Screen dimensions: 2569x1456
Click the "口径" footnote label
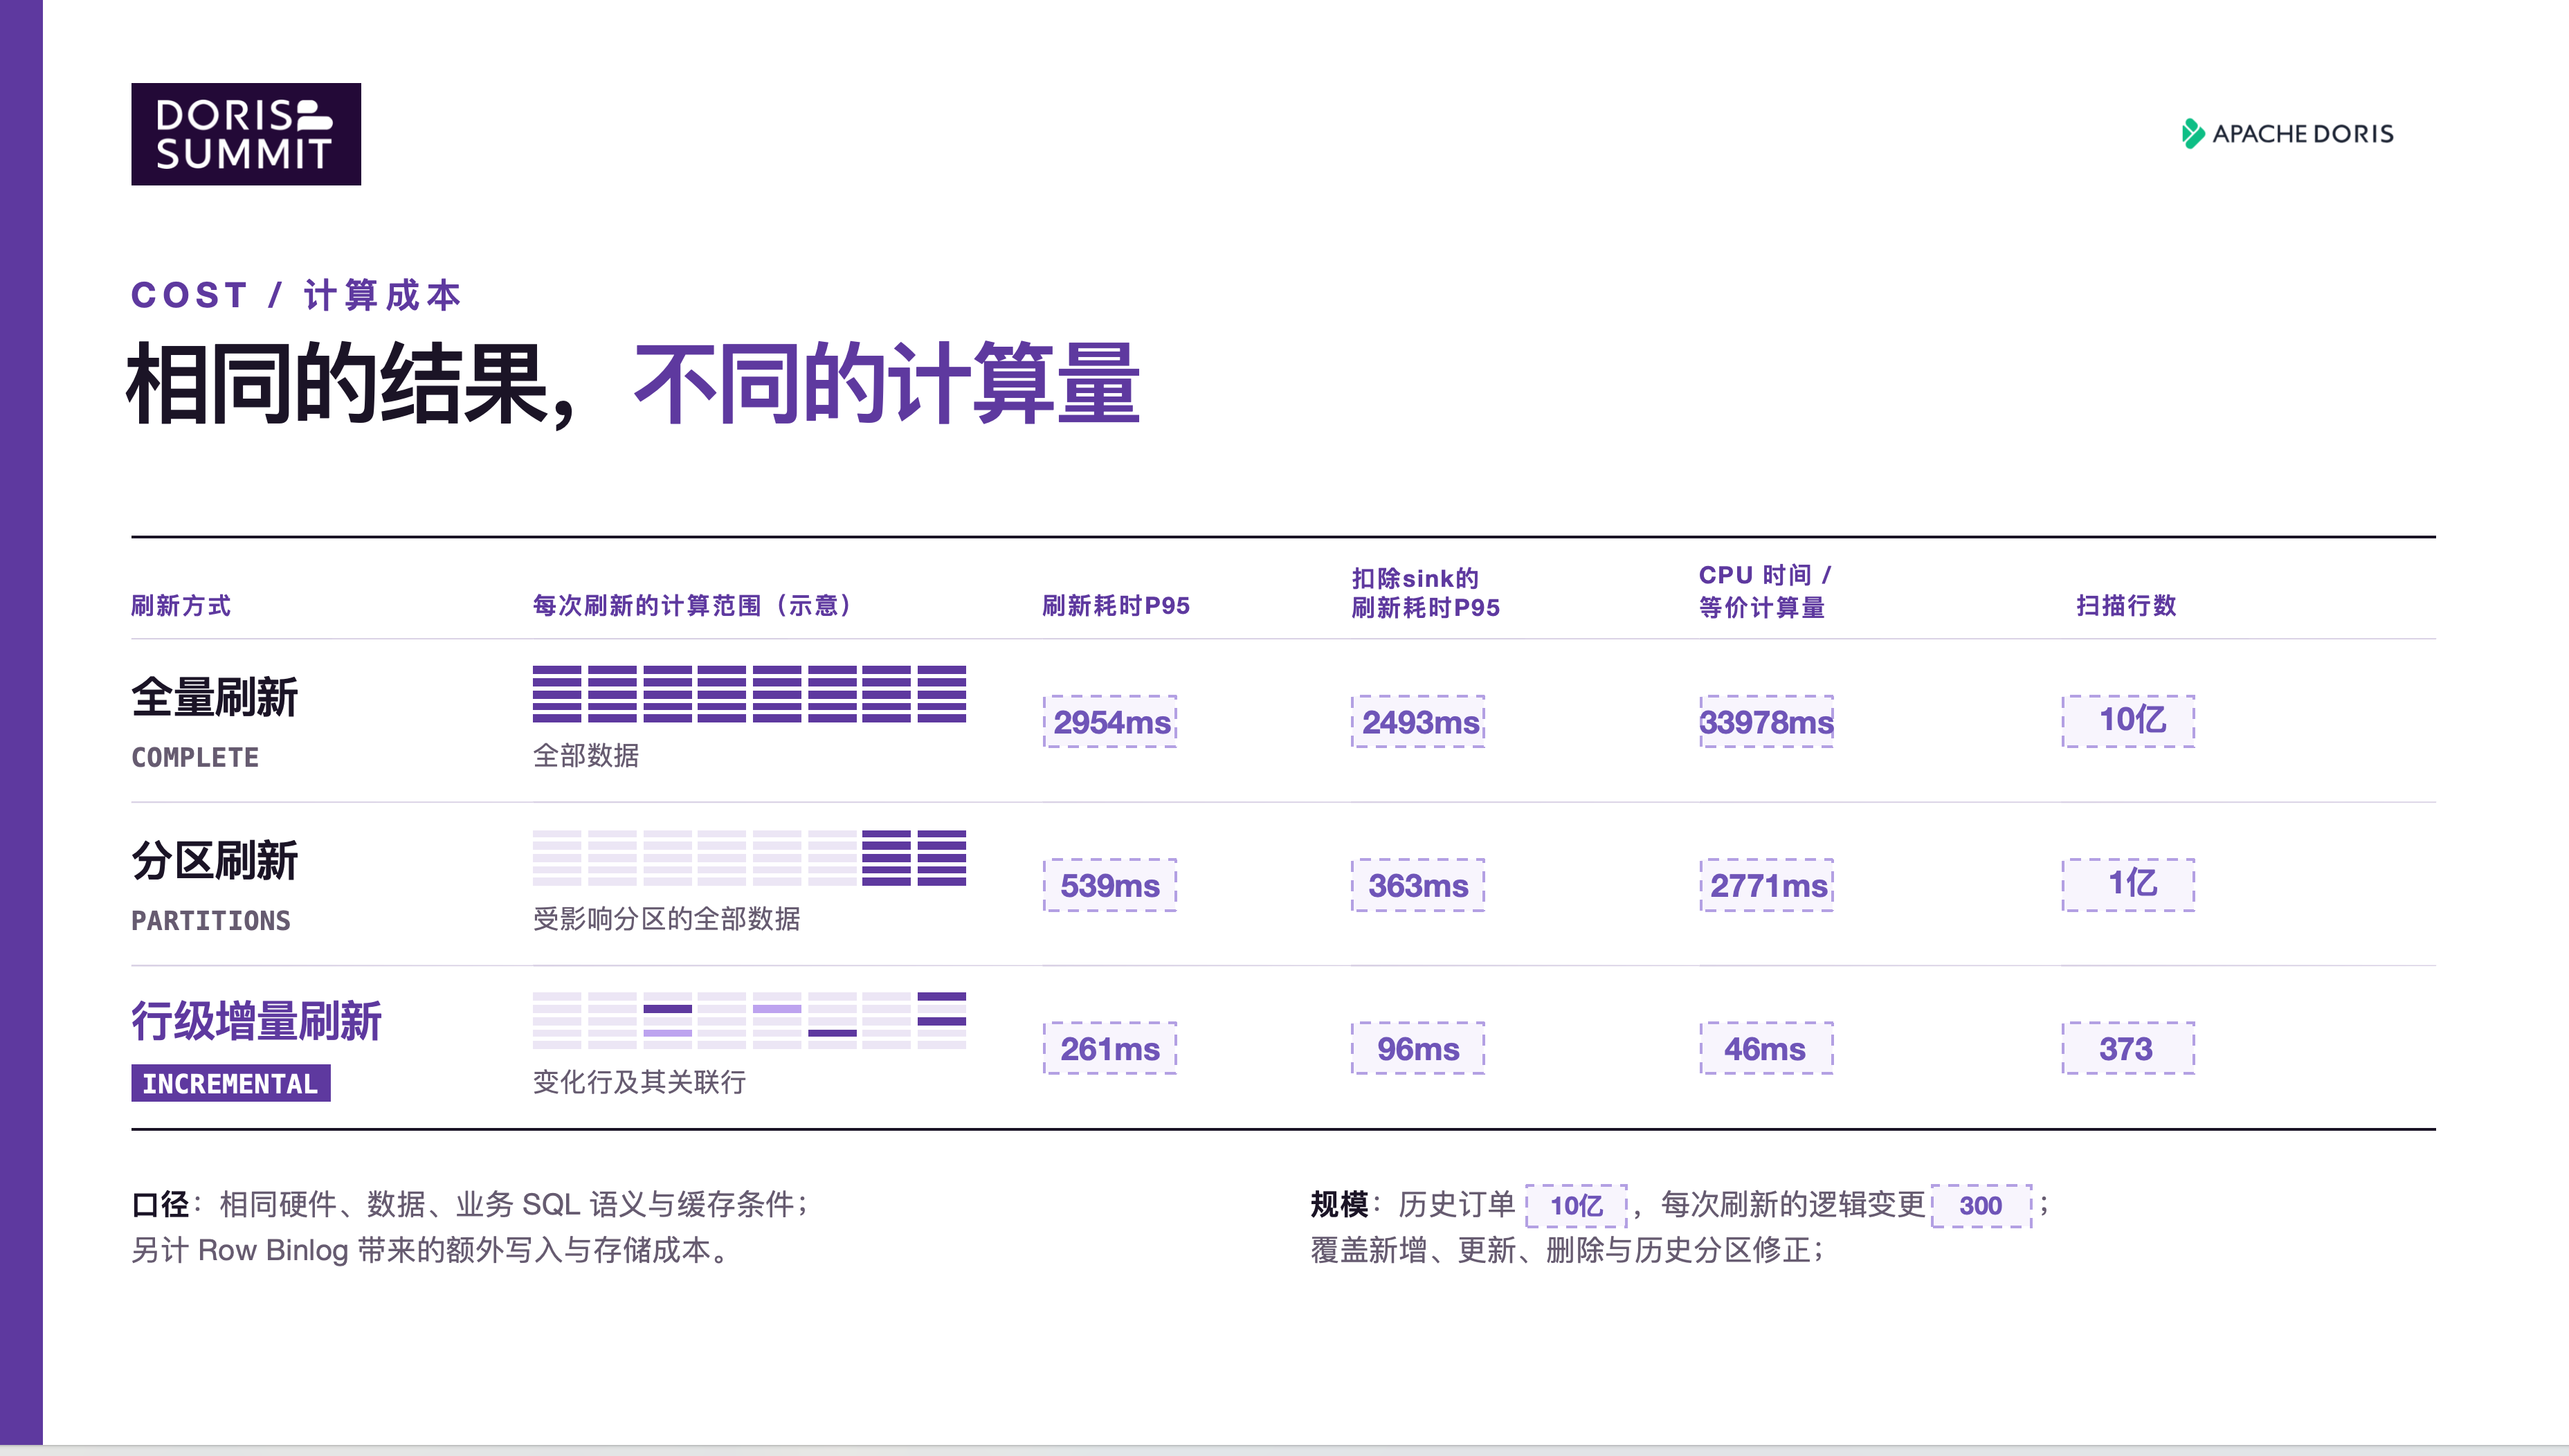[x=161, y=1204]
